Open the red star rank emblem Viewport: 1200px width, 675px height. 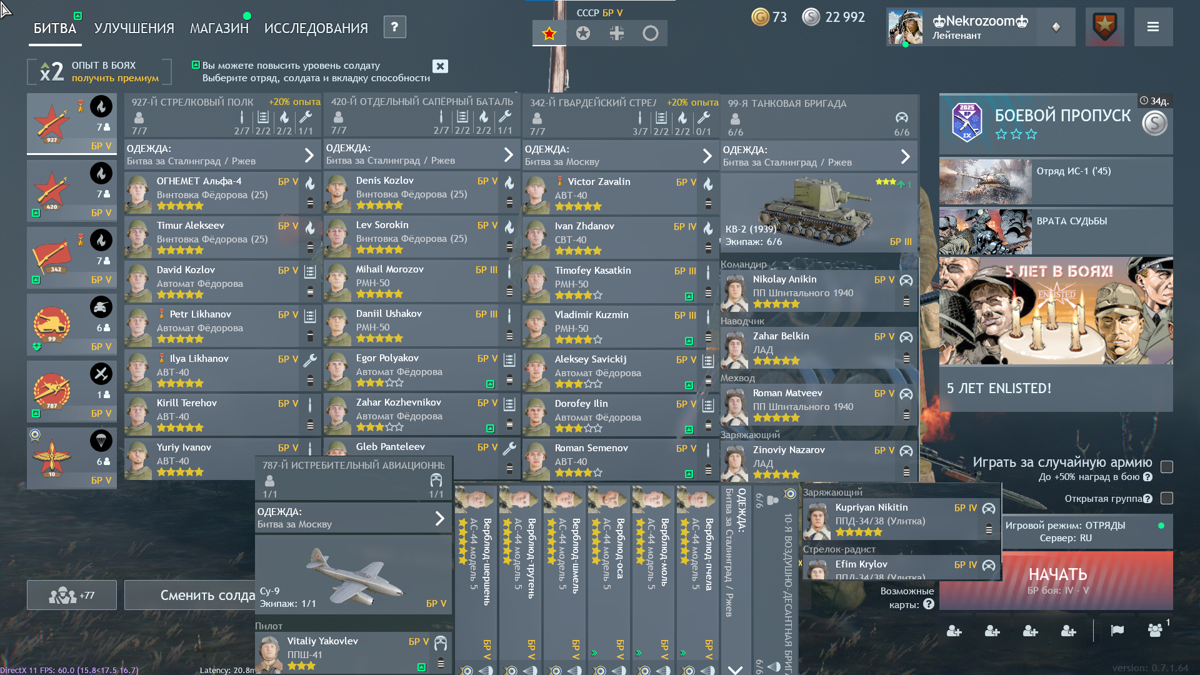(x=1105, y=27)
